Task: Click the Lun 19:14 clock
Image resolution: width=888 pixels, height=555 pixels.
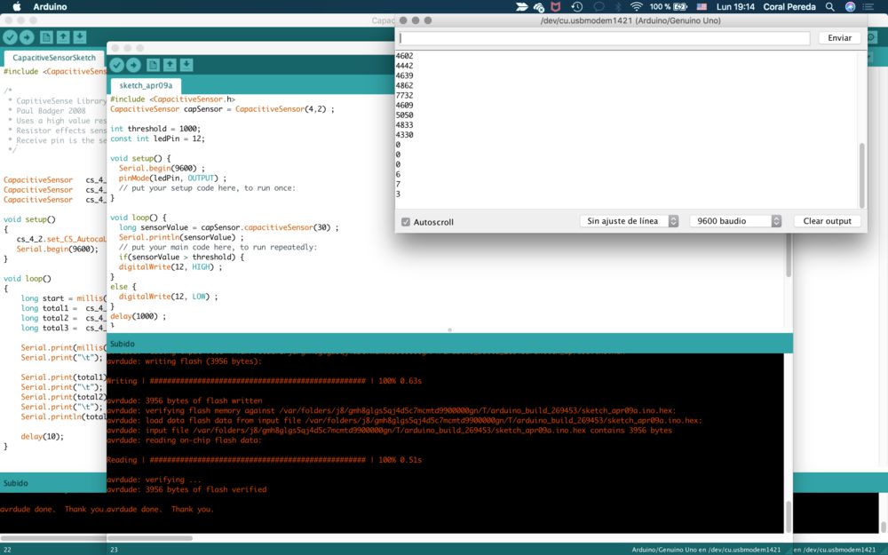Action: [735, 7]
